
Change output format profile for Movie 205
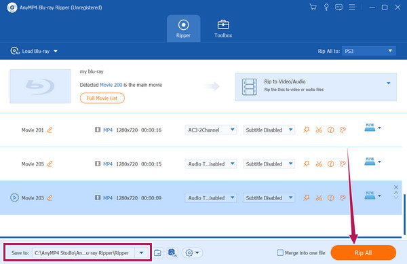(x=372, y=162)
